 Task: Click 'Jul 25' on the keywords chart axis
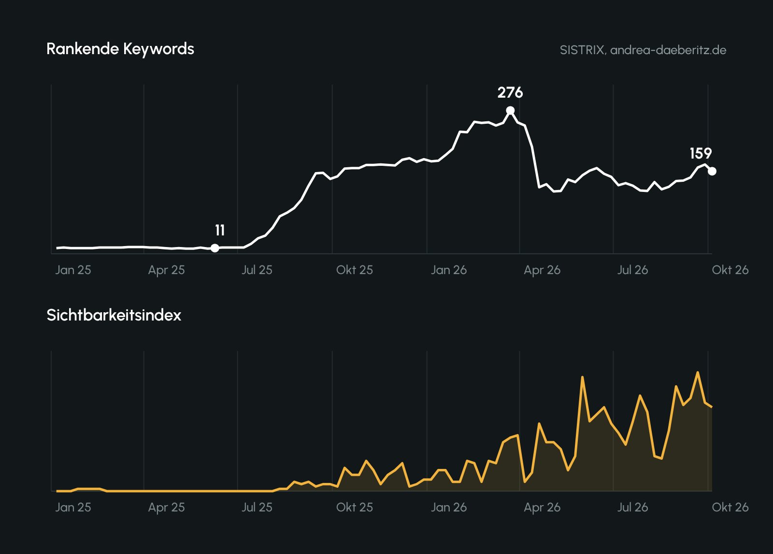(x=257, y=270)
